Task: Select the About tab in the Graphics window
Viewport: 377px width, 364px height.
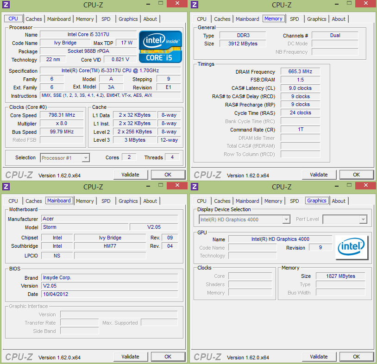Action: point(339,201)
